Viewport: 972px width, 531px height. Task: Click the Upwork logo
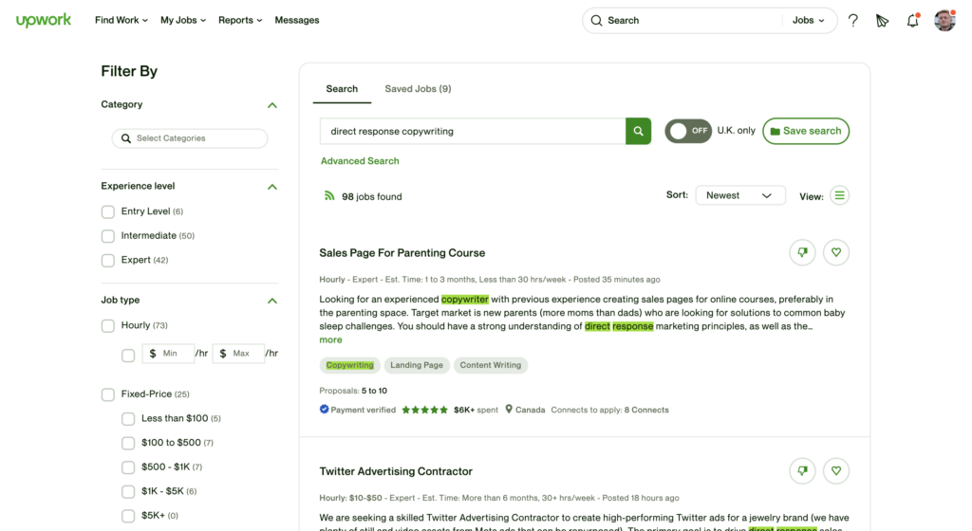[44, 20]
